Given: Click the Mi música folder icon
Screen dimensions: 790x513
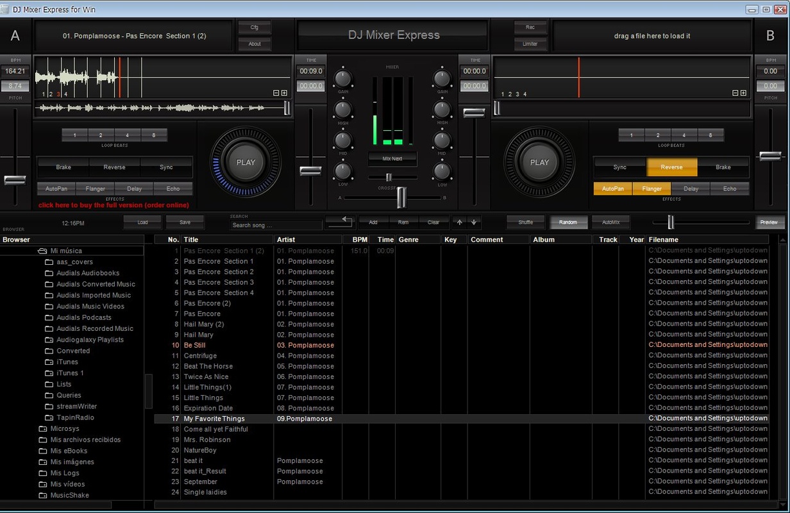Looking at the screenshot, I should tap(42, 251).
